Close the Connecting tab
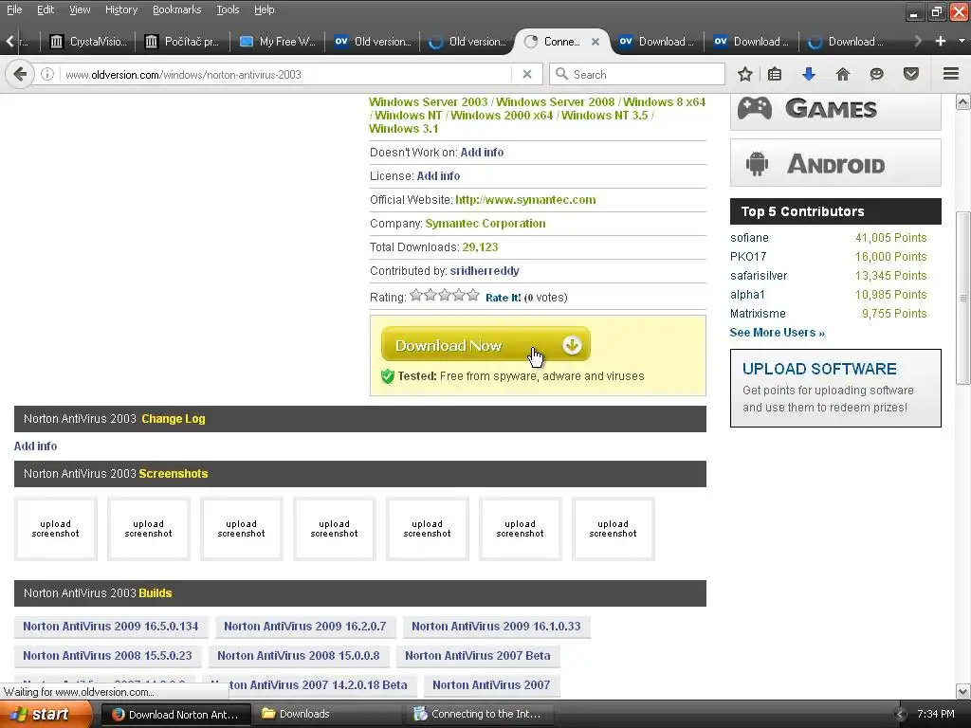971x728 pixels. coord(595,42)
